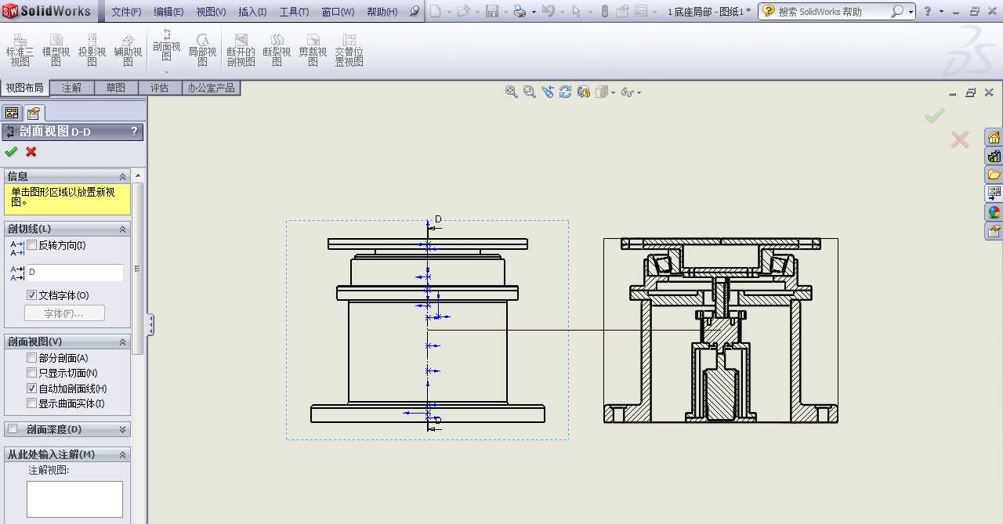Screen dimensions: 1003x524
Task: Check the 显示曲面实体(I) checkbox
Action: [x=32, y=403]
